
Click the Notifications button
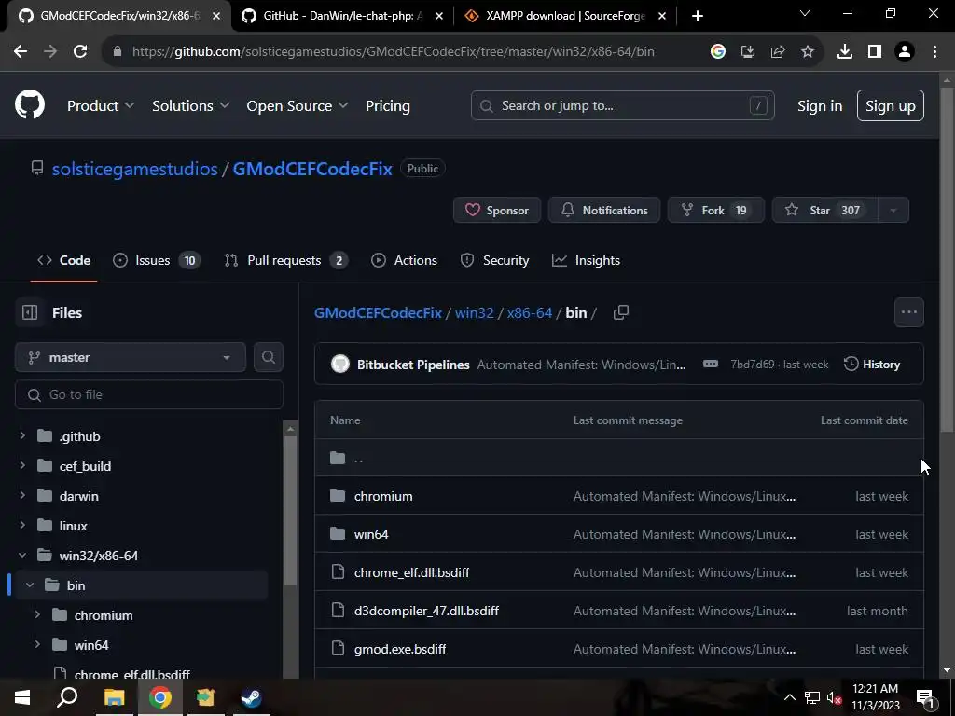click(604, 210)
